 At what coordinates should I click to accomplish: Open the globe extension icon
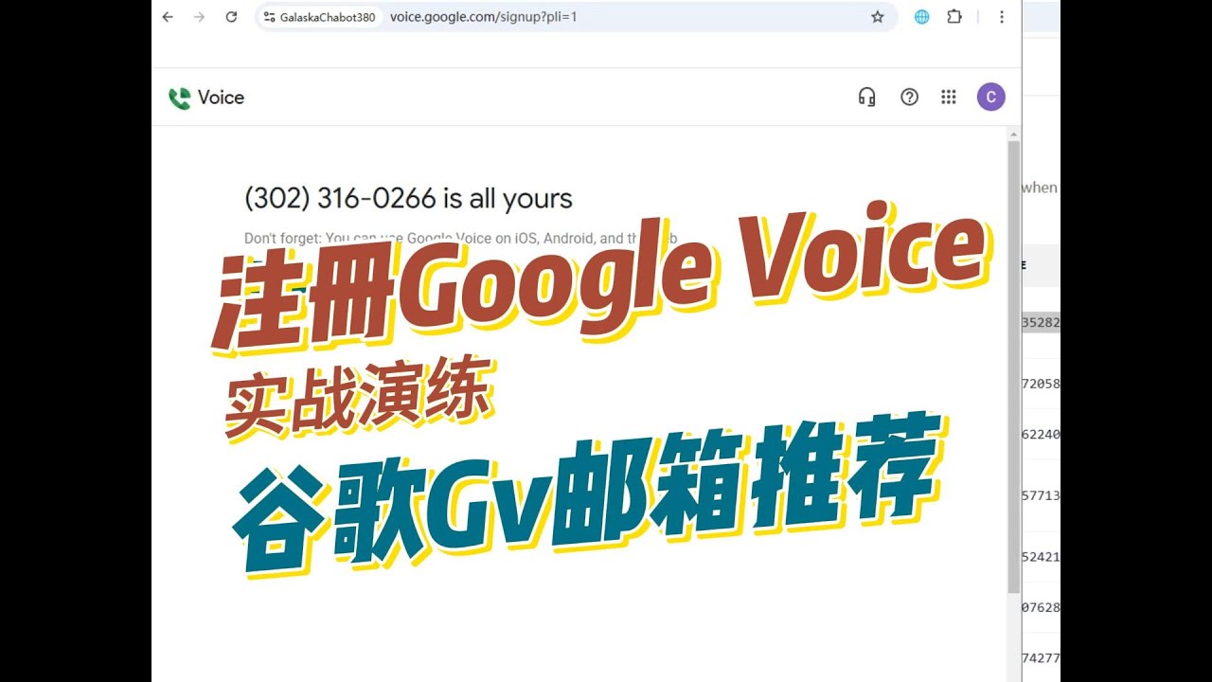click(x=921, y=17)
